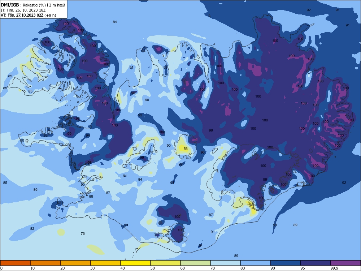The height and width of the screenshot is (271, 361).
Task: Click the pale yellow 50–60 legend swatch
Action: [165, 263]
